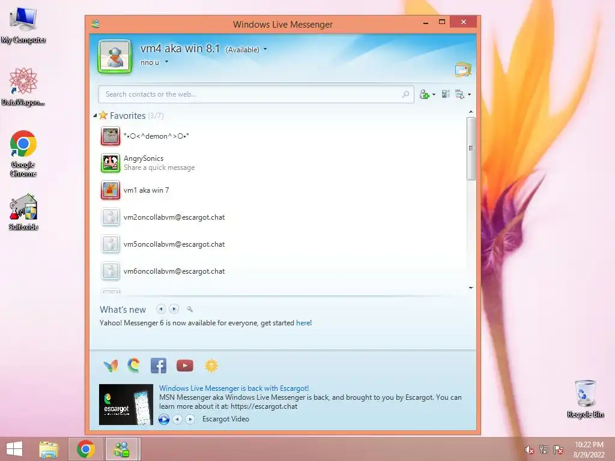Select the My Computer desktop icon

click(x=23, y=25)
